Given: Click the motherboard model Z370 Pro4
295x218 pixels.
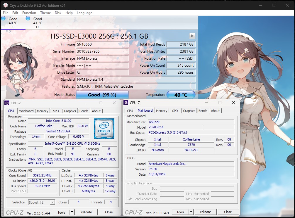Looking at the screenshot, I should click(175, 127).
